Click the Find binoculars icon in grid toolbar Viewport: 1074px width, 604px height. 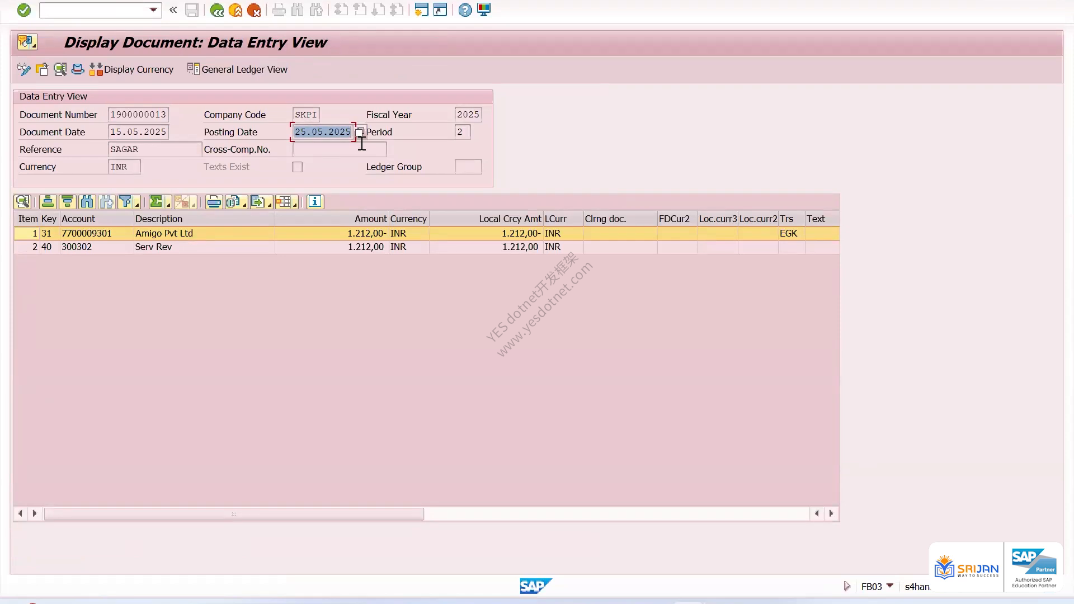(87, 202)
